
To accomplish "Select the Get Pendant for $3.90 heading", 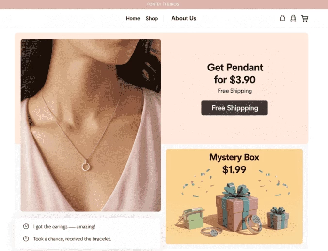I will (235, 73).
